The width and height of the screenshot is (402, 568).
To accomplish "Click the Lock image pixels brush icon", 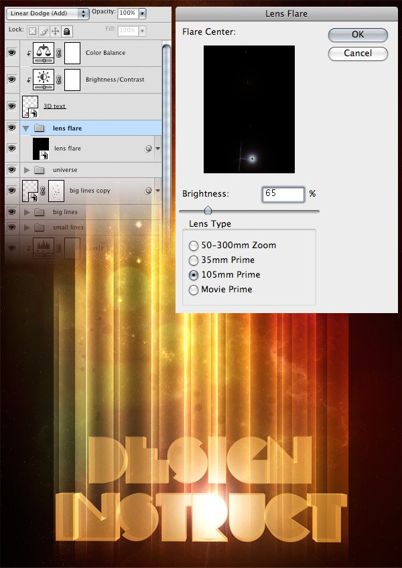I will [x=44, y=31].
